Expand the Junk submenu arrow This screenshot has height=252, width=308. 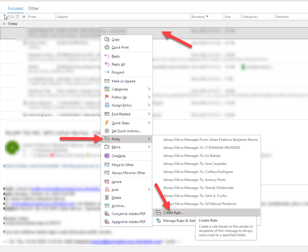(x=149, y=189)
